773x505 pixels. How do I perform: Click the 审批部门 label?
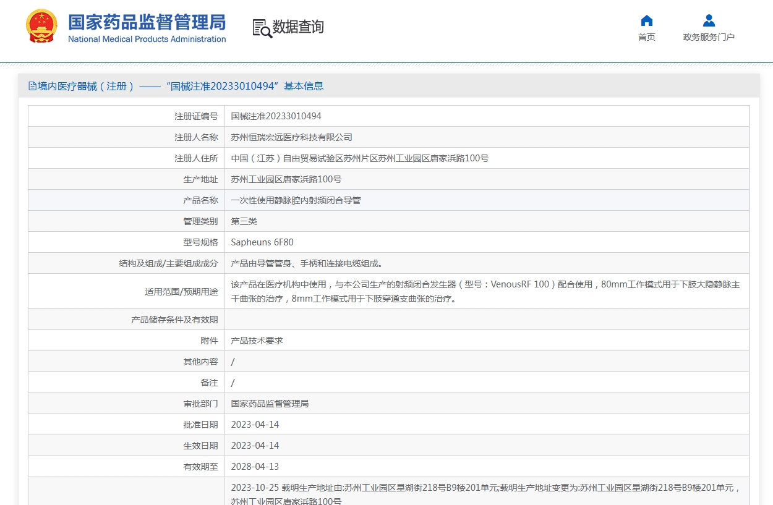(x=200, y=404)
